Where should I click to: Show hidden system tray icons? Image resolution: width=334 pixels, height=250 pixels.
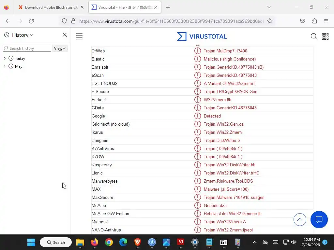254,242
